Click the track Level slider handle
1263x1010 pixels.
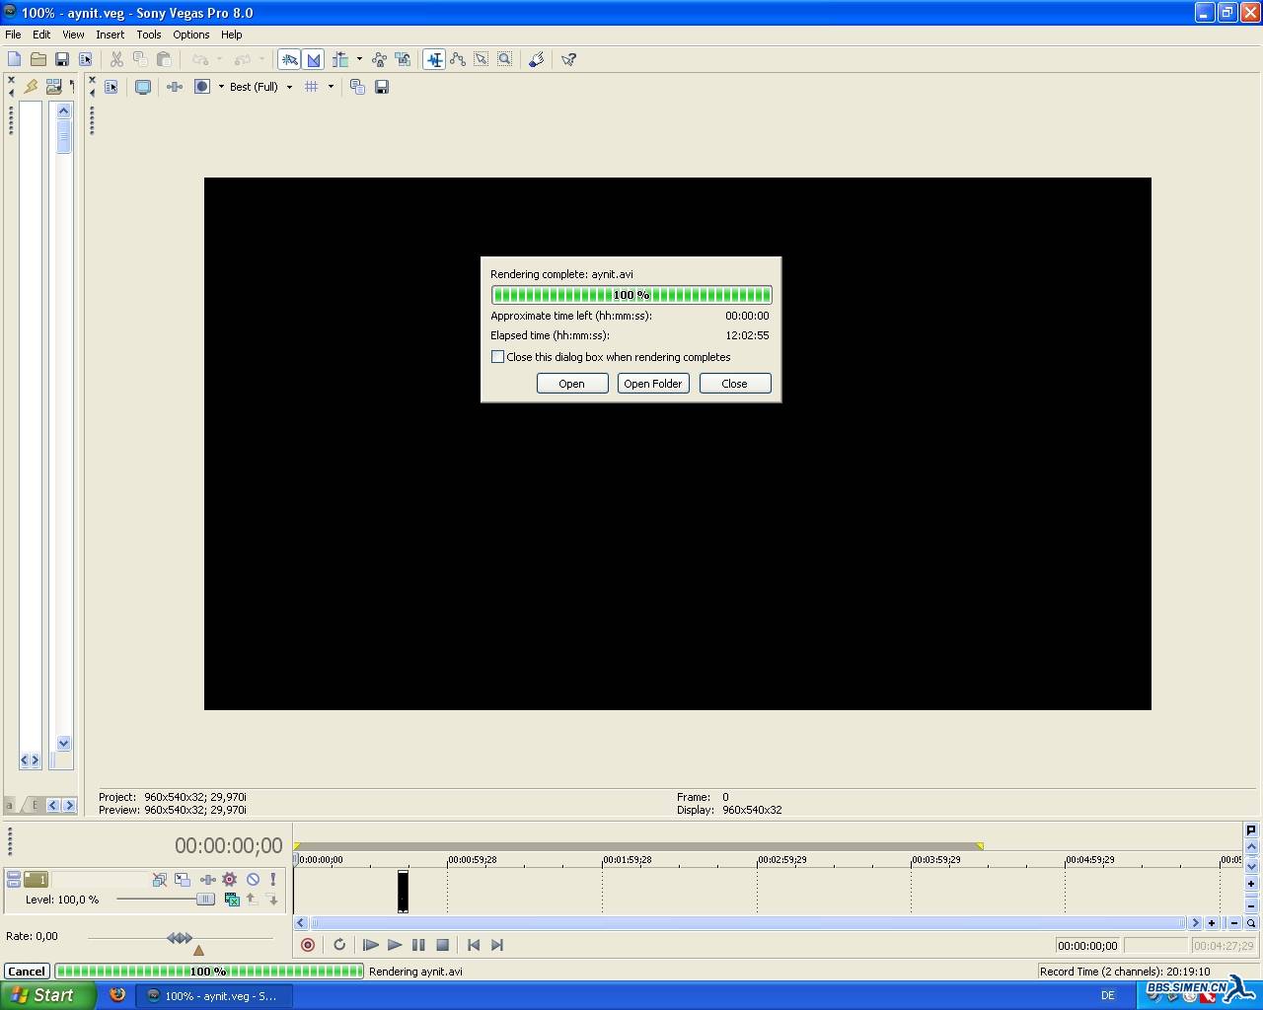click(204, 900)
